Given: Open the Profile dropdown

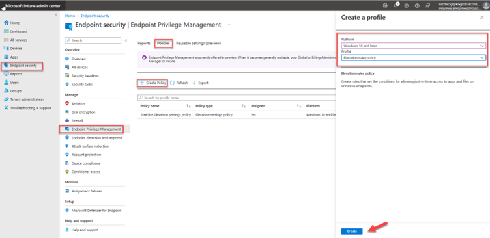Looking at the screenshot, I should [x=413, y=58].
